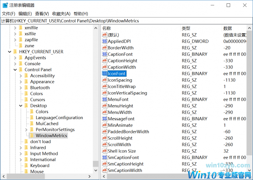Click tree pane horizontal scroll right arrow
253x180 pixels.
coord(89,176)
